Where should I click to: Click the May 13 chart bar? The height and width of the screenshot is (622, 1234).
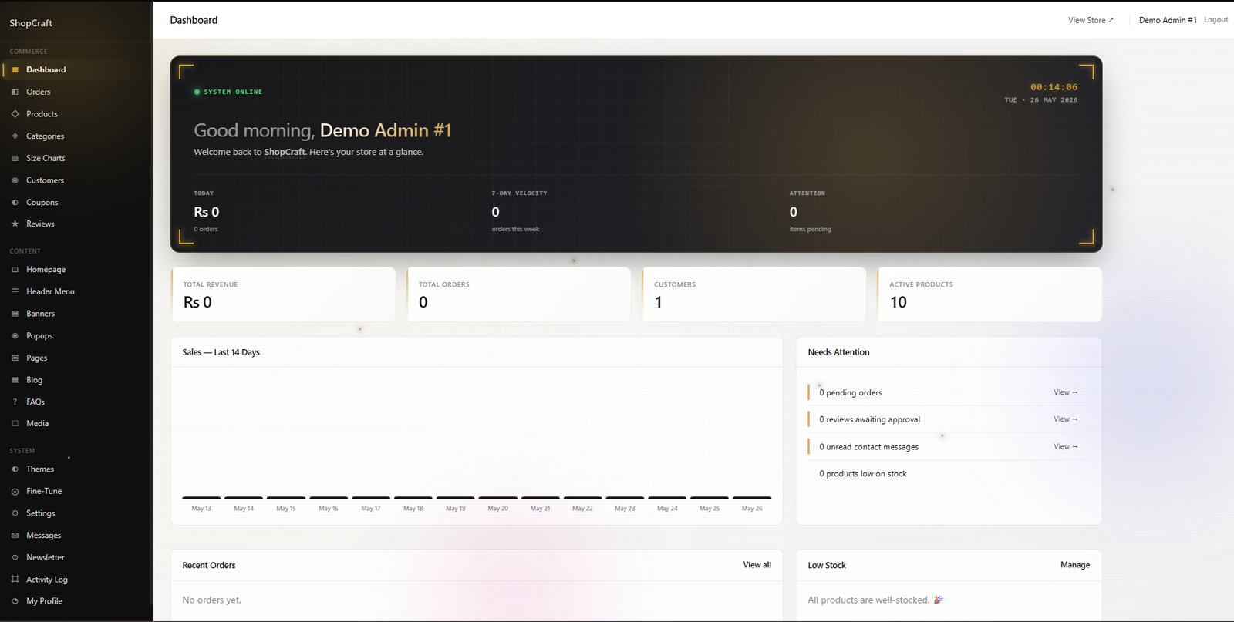[x=201, y=498]
